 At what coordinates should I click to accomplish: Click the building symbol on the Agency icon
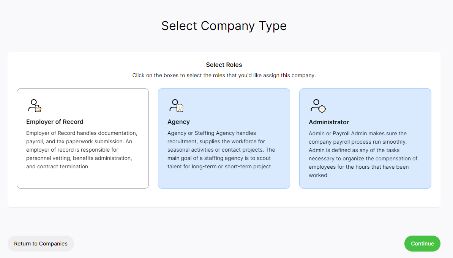(180, 108)
